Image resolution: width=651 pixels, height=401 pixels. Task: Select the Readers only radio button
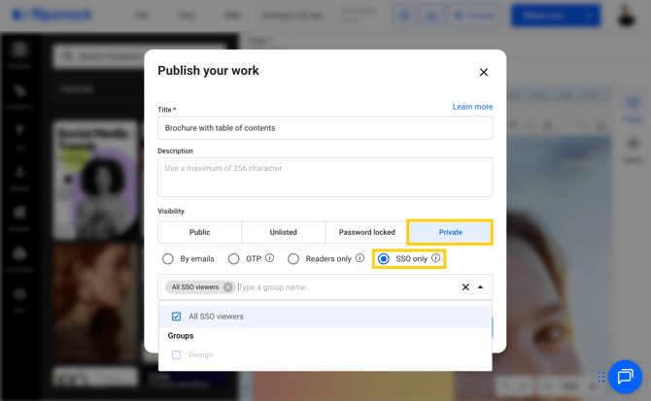point(293,259)
